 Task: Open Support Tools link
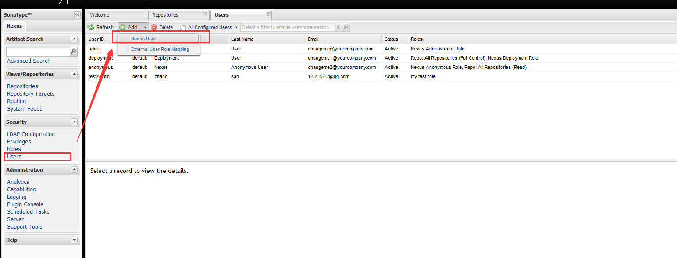25,227
